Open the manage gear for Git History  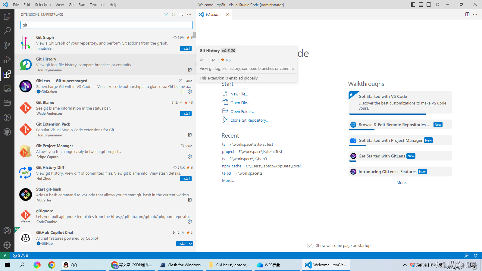[190, 70]
